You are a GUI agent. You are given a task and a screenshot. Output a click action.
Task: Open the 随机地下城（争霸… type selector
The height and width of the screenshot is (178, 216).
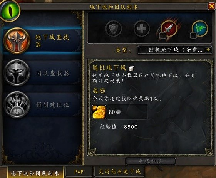click(x=175, y=50)
